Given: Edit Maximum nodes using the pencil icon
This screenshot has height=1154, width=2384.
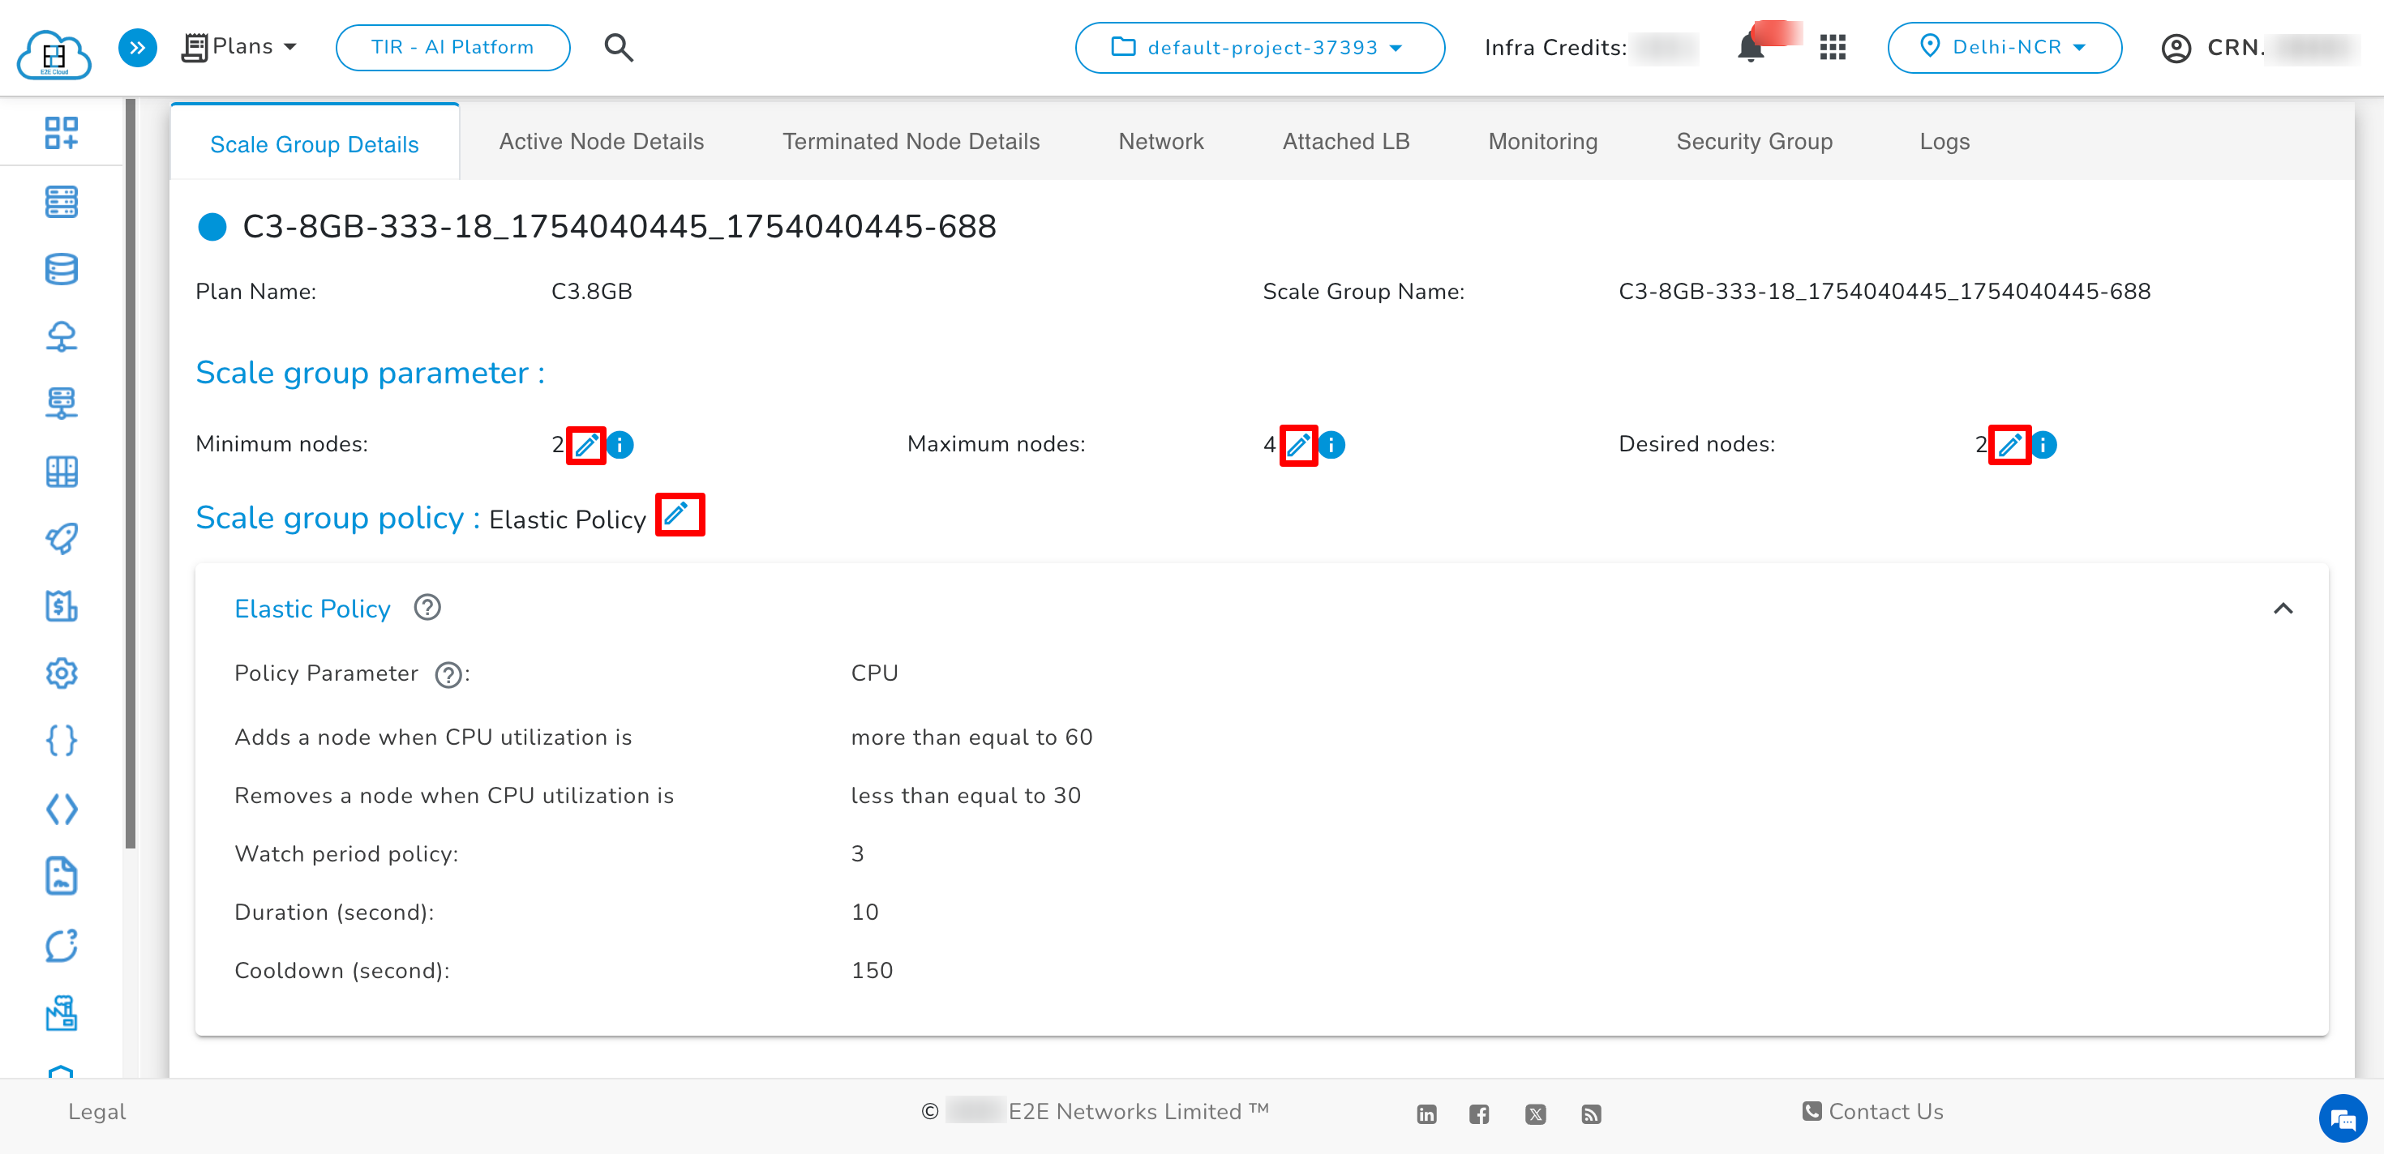Looking at the screenshot, I should [1298, 445].
